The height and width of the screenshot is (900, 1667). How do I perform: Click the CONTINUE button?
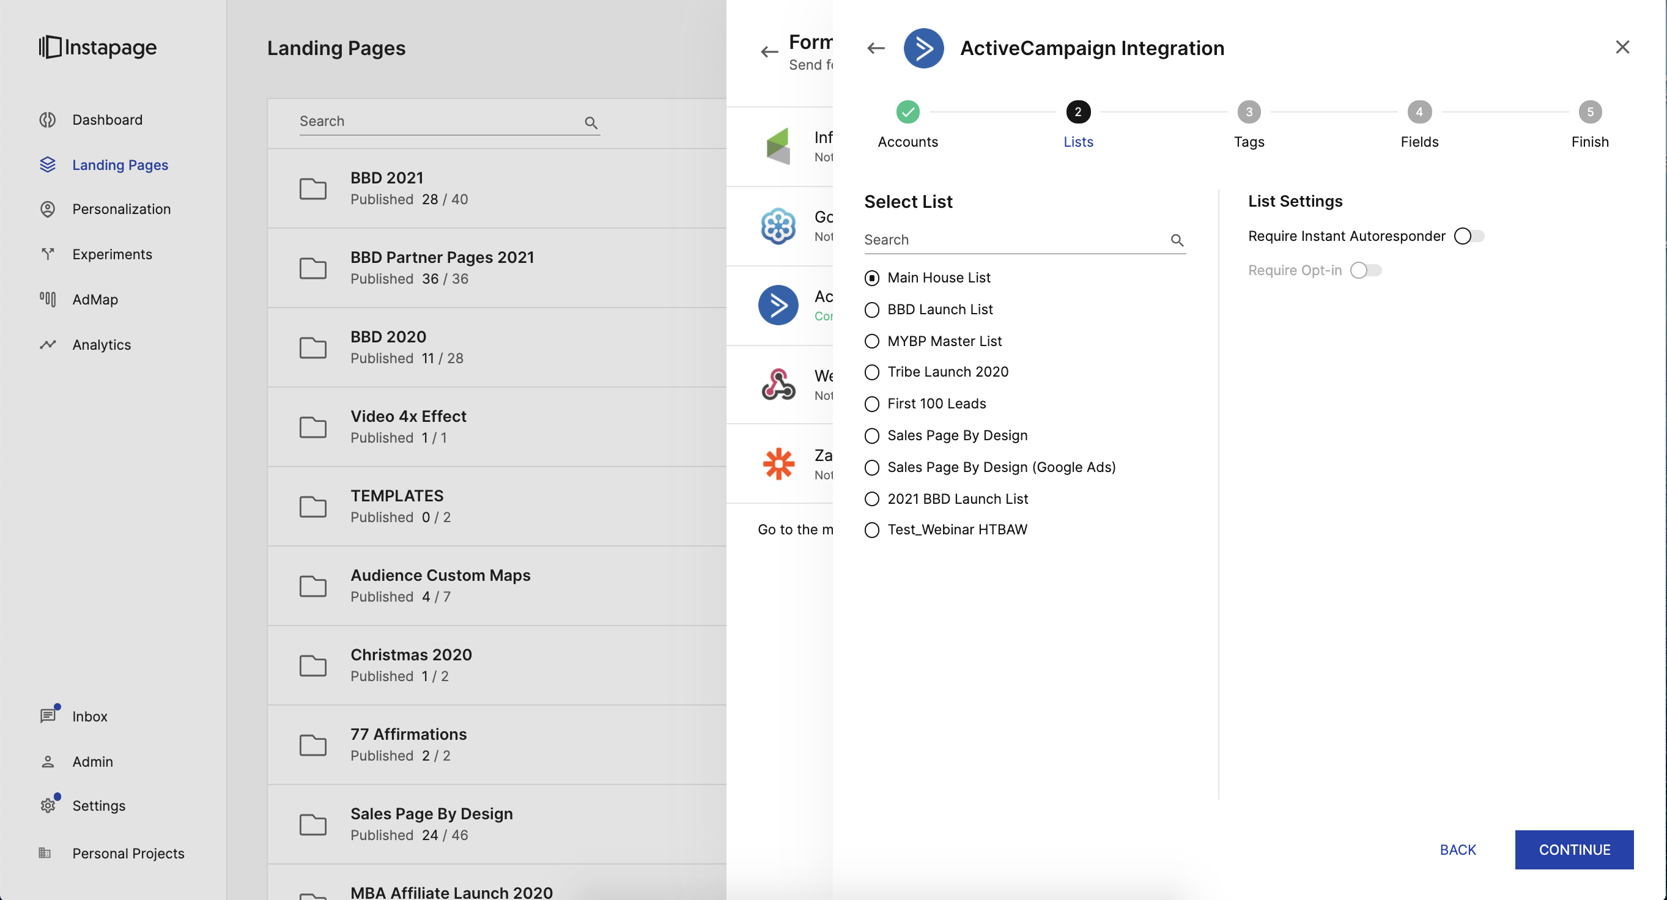(1574, 849)
